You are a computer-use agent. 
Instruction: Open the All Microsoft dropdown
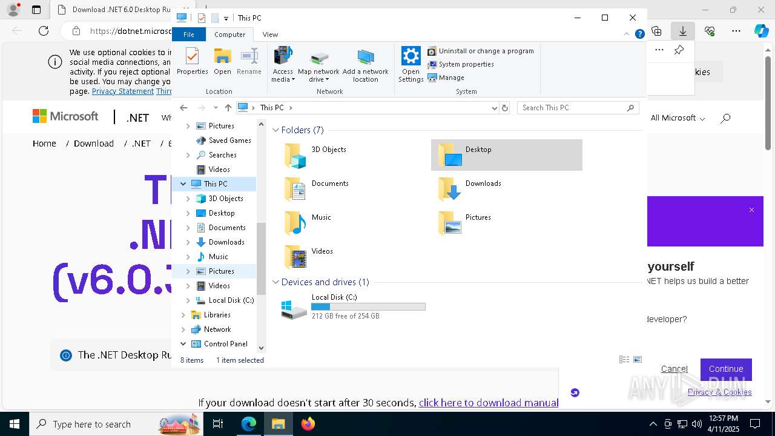pos(678,118)
